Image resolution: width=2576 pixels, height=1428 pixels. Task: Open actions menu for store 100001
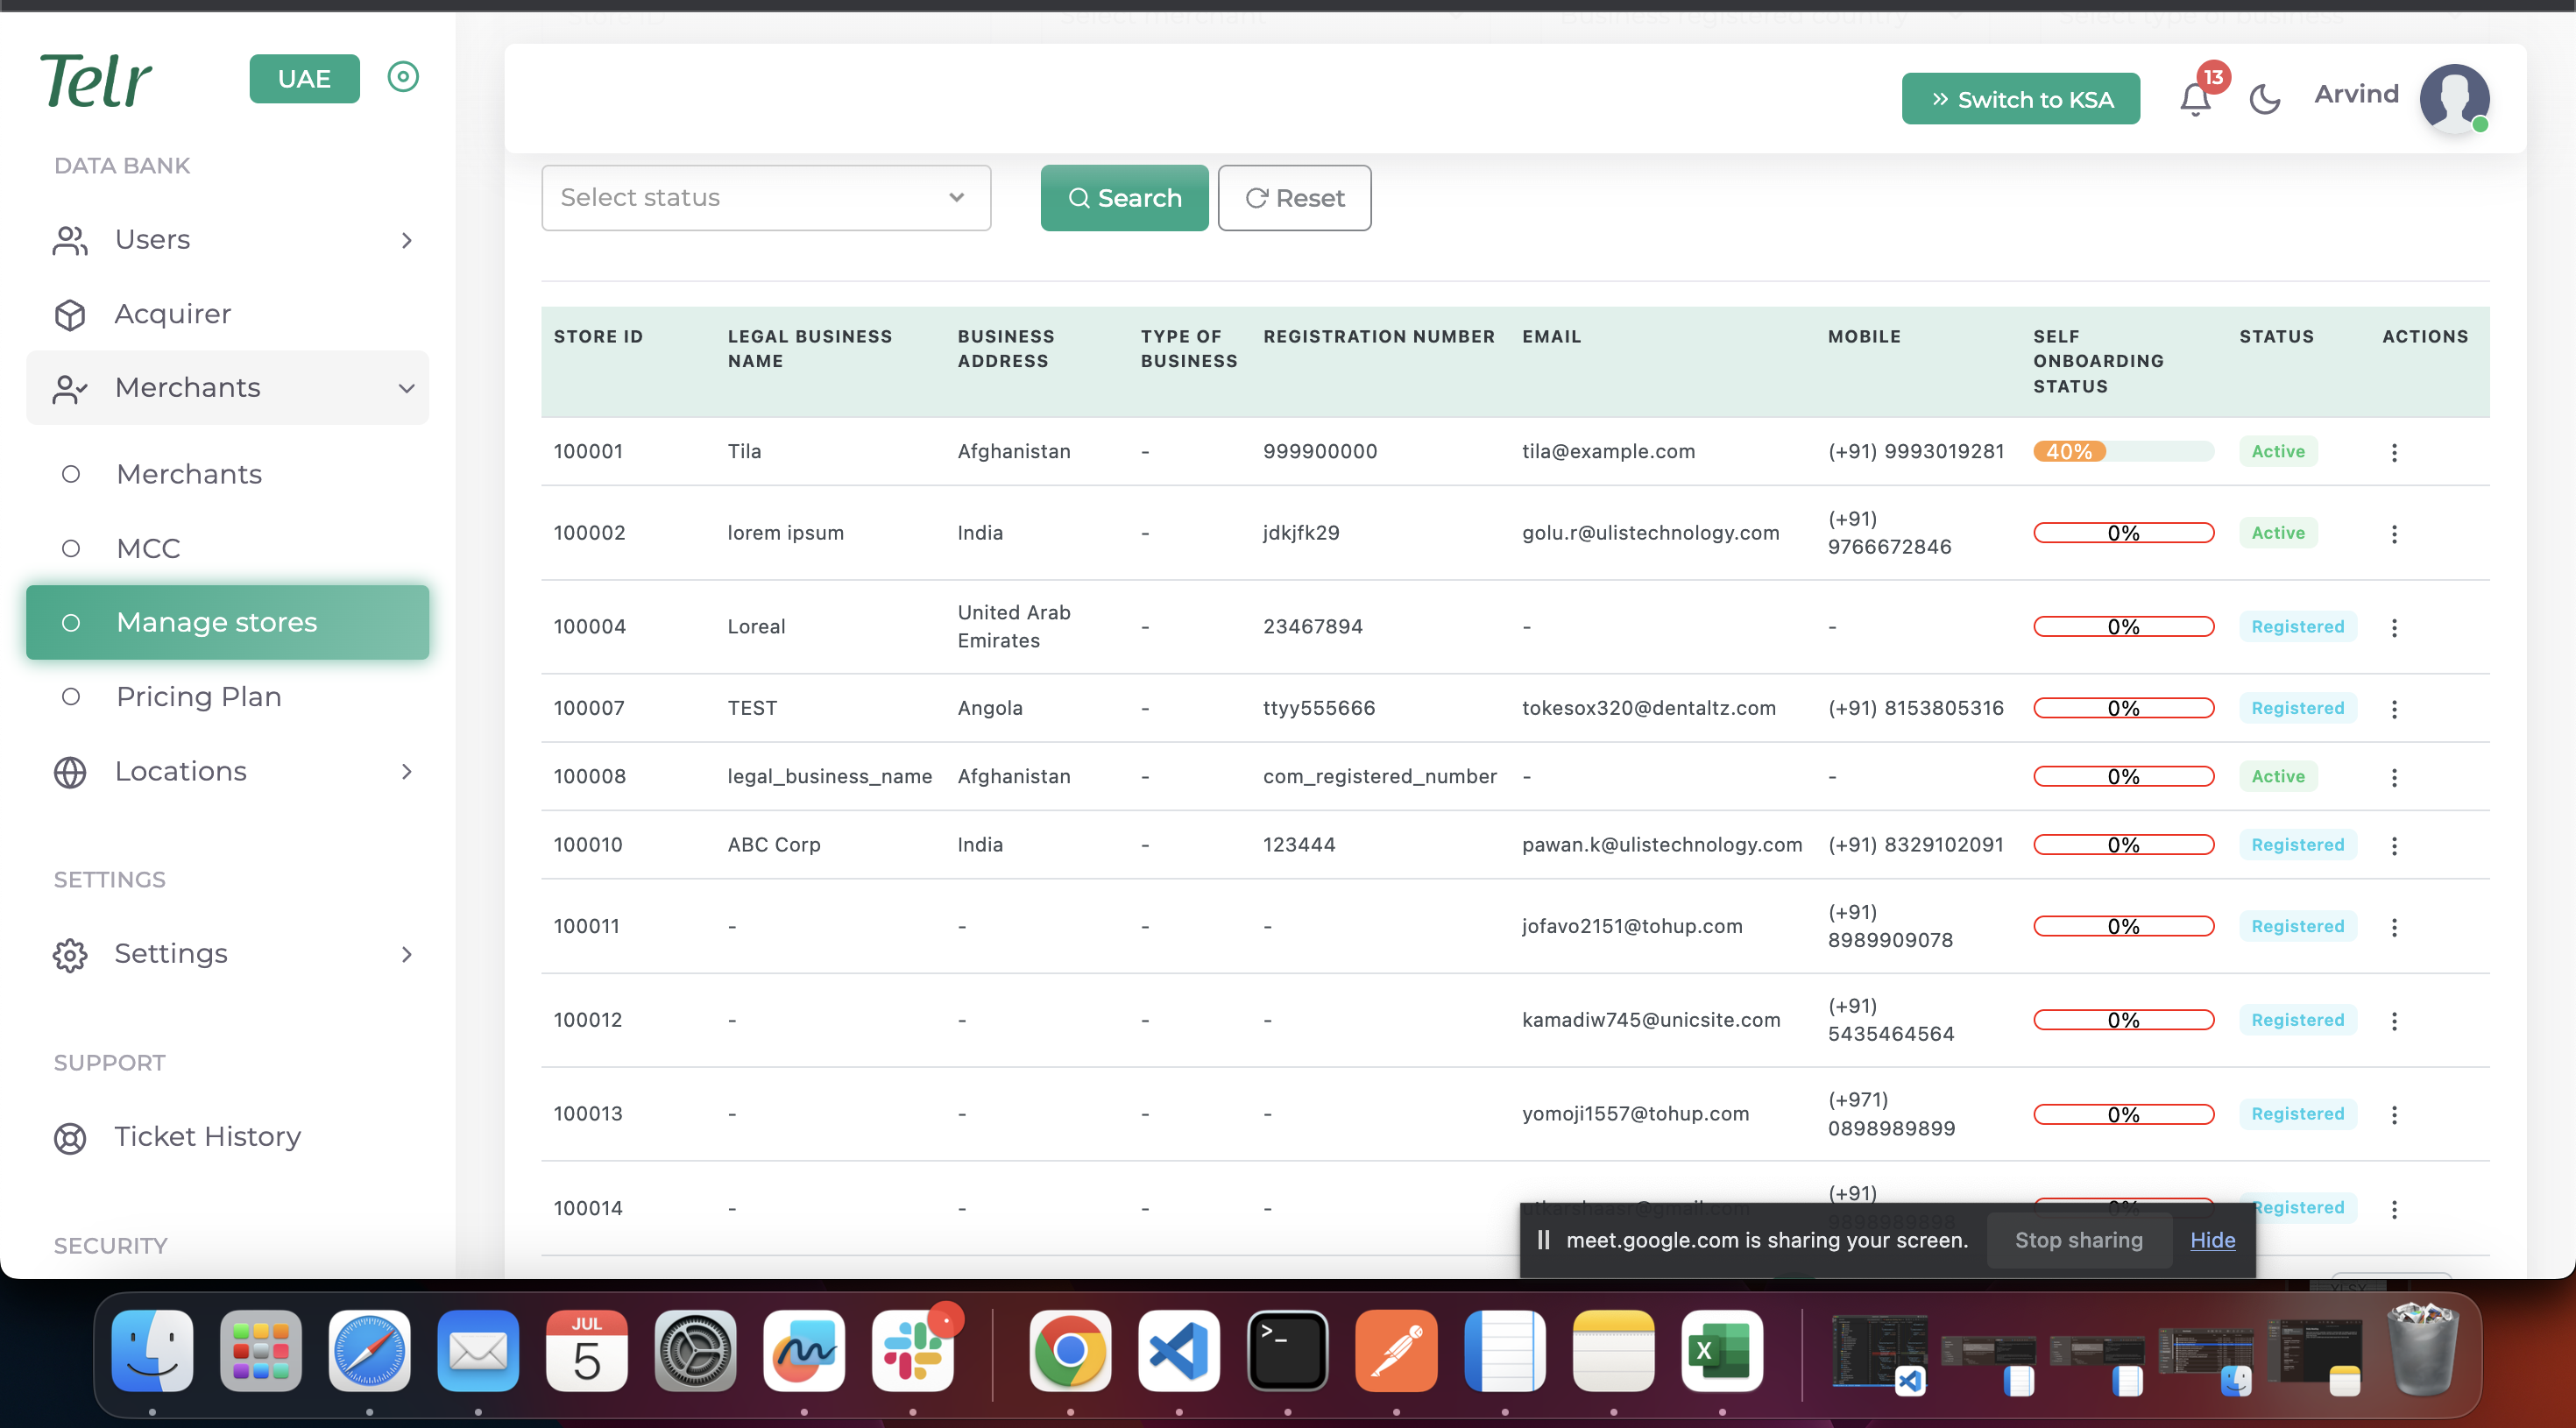[x=2394, y=452]
